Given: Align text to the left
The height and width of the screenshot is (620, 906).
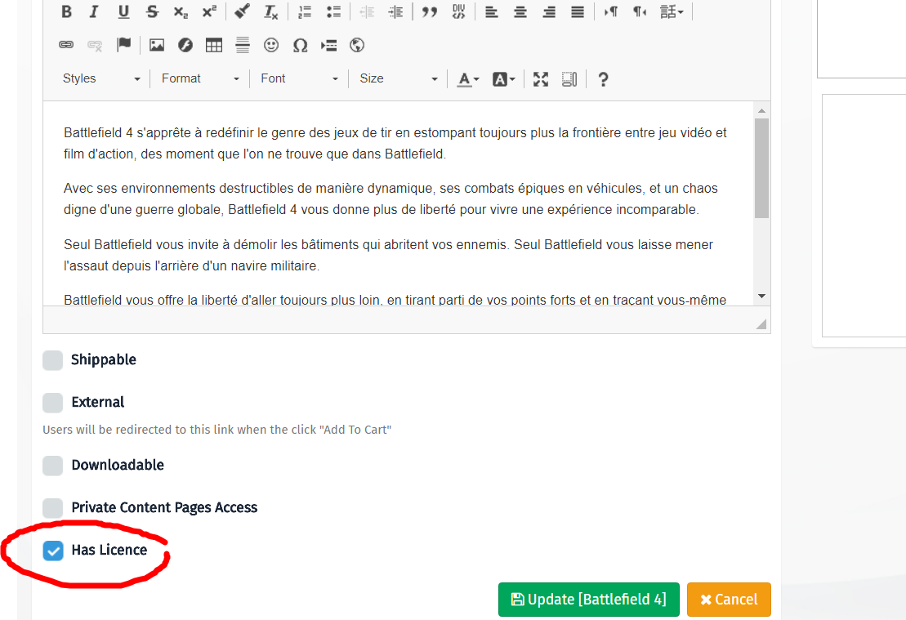Looking at the screenshot, I should [492, 11].
